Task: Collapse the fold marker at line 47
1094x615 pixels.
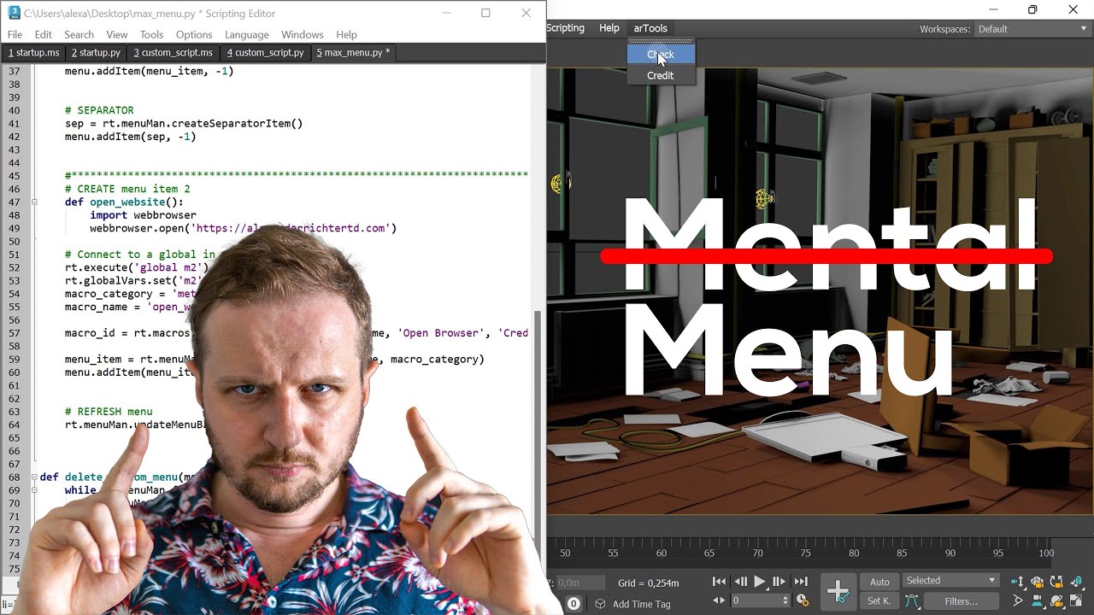Action: tap(34, 202)
